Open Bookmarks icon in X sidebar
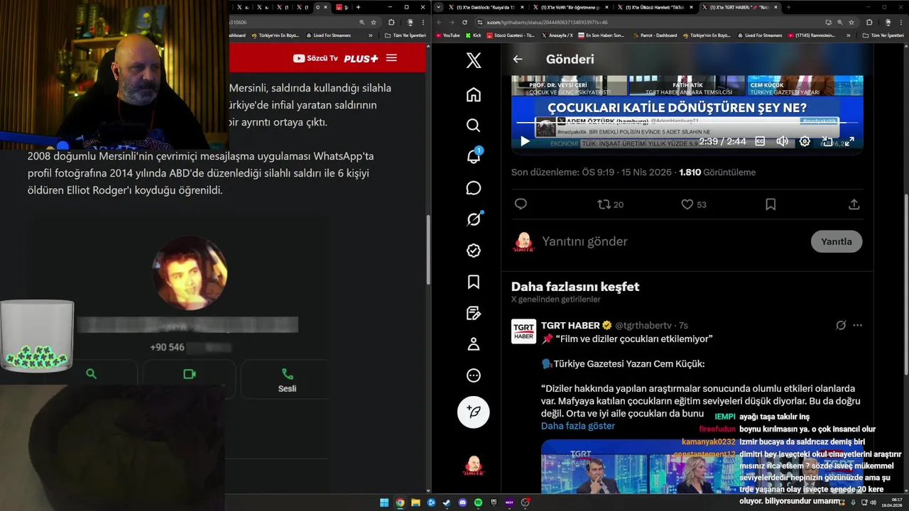This screenshot has height=511, width=909. [474, 282]
